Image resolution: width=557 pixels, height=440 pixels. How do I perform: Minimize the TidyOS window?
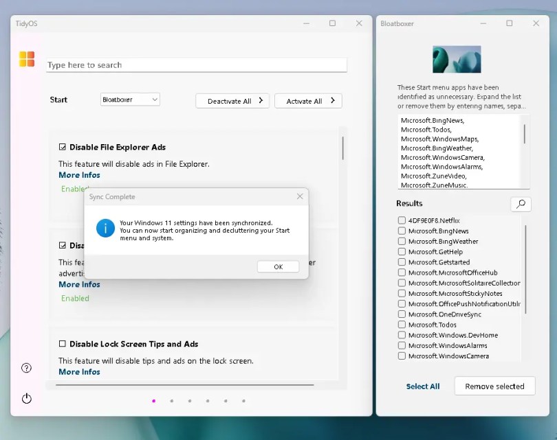(307, 23)
